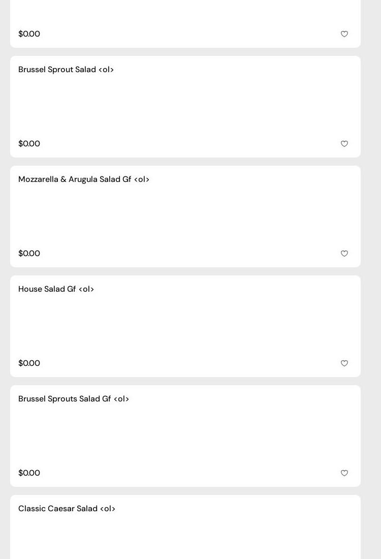Click heart icon on Mozzarella & Arugula Salad

click(344, 254)
